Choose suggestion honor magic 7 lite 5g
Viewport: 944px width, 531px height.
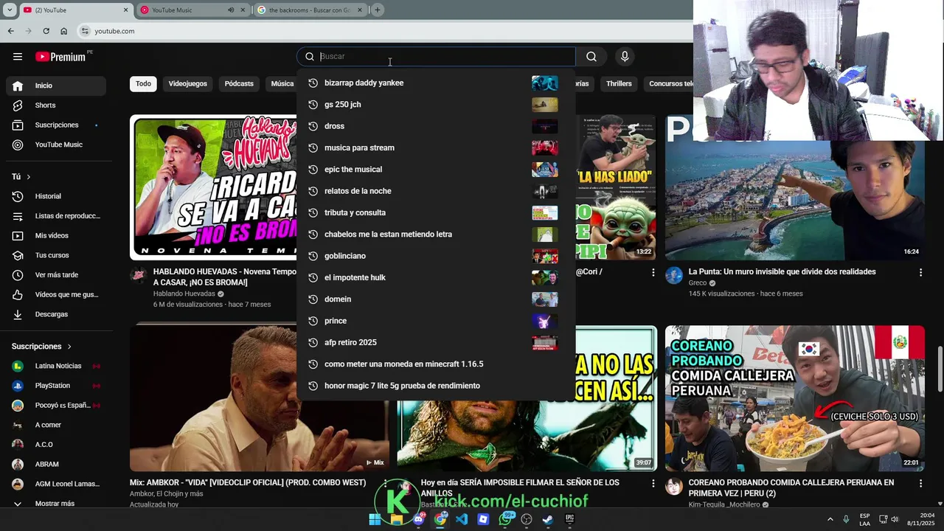click(436, 386)
